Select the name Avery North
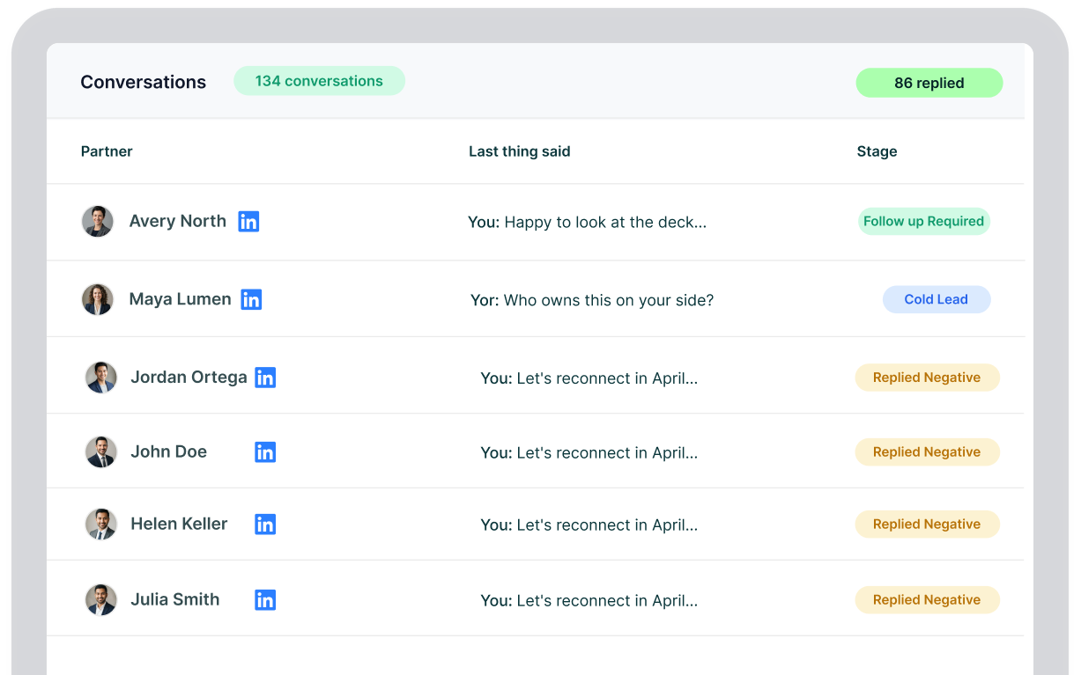The height and width of the screenshot is (675, 1081). (178, 222)
